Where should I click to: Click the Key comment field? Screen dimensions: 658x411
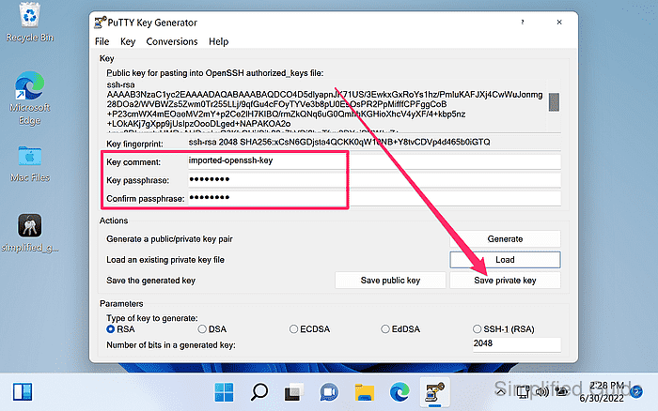click(x=374, y=161)
